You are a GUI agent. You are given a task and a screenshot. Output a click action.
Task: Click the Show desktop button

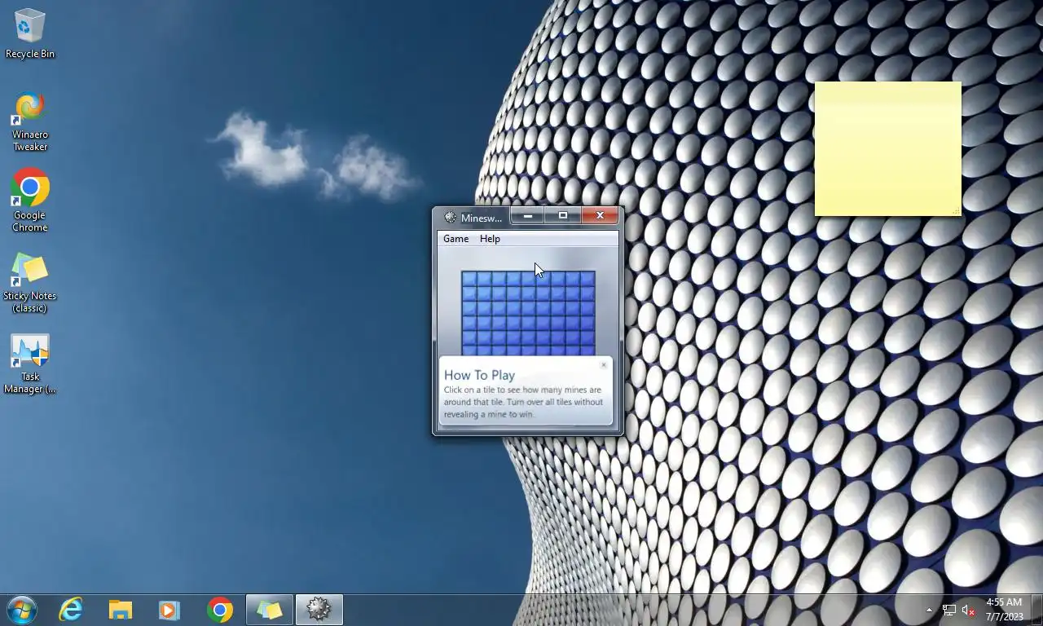point(1036,610)
